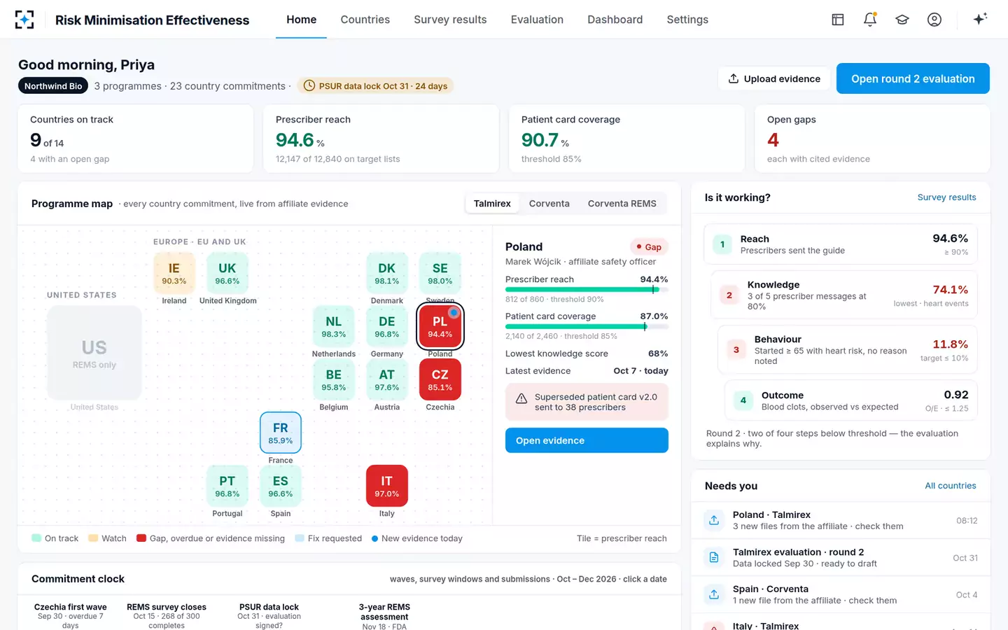This screenshot has height=630, width=1008.
Task: Open notifications bell
Action: [x=870, y=20]
